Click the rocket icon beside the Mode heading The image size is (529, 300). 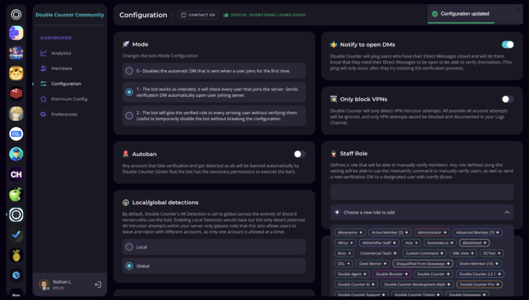126,44
